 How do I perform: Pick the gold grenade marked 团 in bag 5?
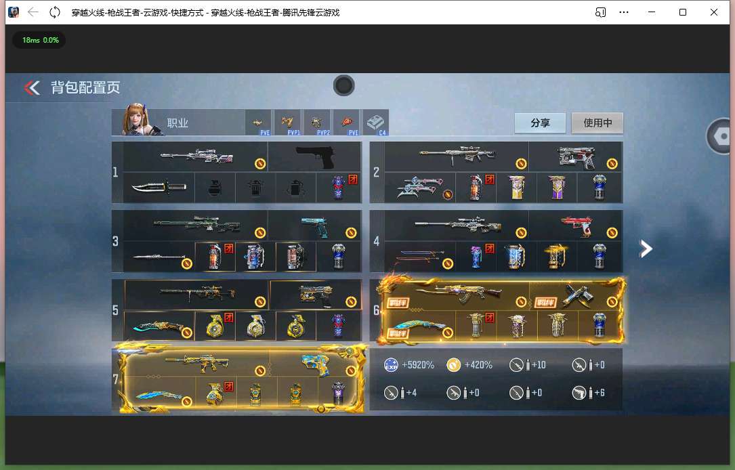(x=215, y=326)
